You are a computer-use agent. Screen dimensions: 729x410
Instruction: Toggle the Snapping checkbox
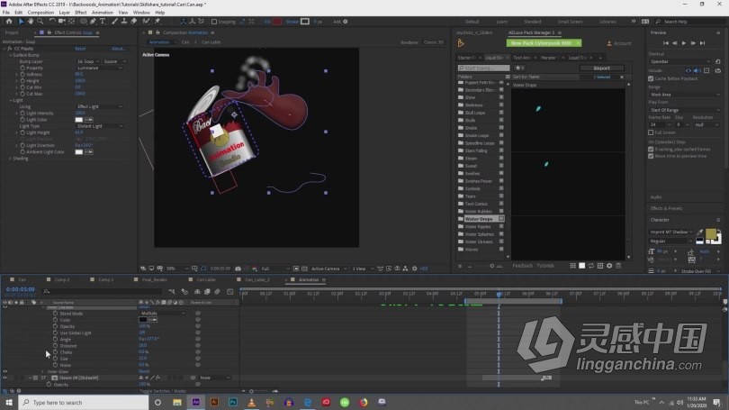pos(214,22)
